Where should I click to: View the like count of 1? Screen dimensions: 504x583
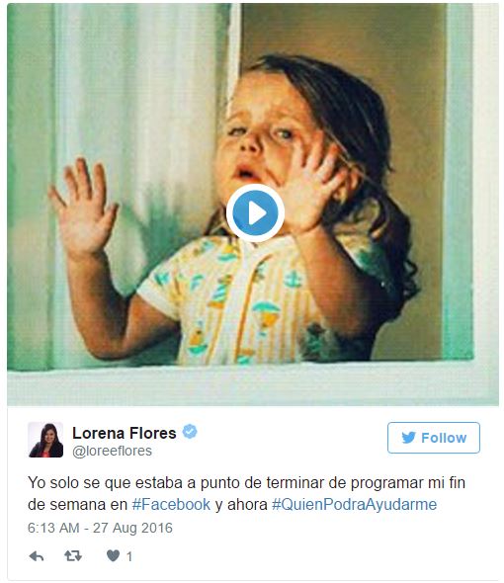pos(129,556)
